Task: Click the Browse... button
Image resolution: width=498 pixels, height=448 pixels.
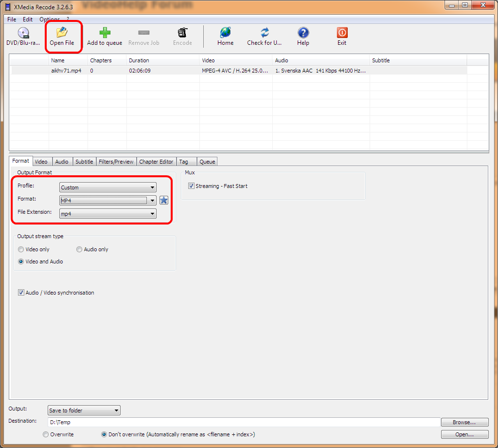Action: (464, 422)
